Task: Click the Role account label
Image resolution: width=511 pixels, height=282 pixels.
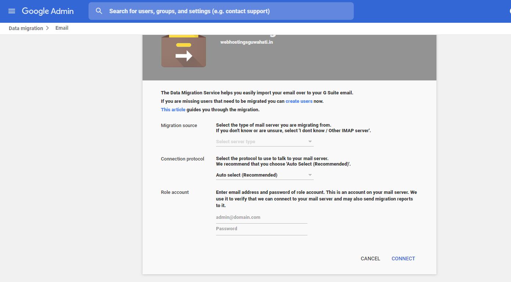Action: coord(175,192)
